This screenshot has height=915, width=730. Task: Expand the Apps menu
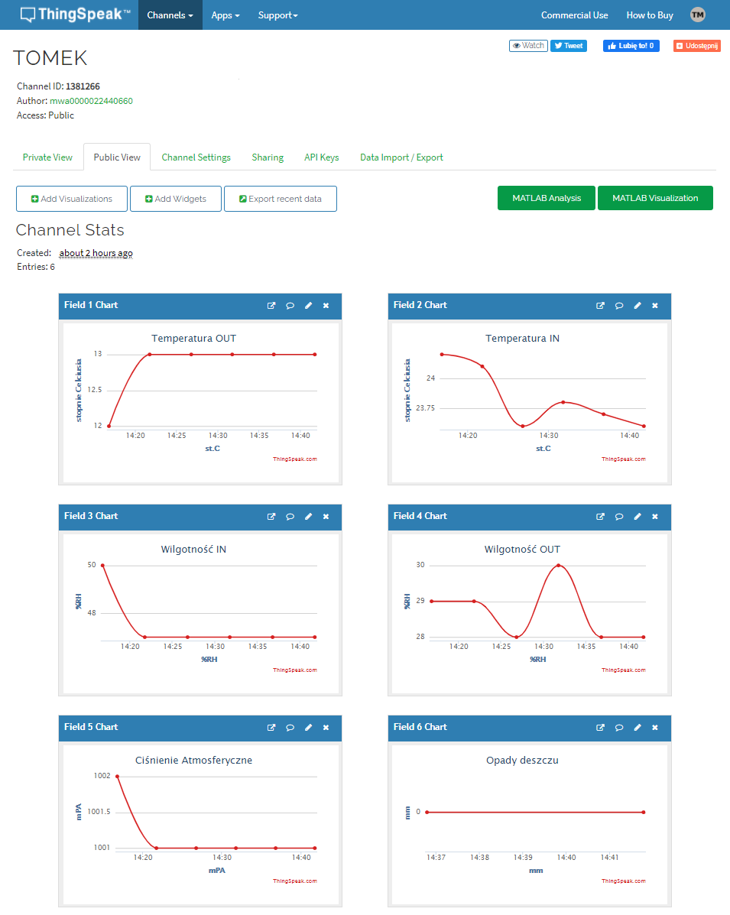click(x=225, y=15)
